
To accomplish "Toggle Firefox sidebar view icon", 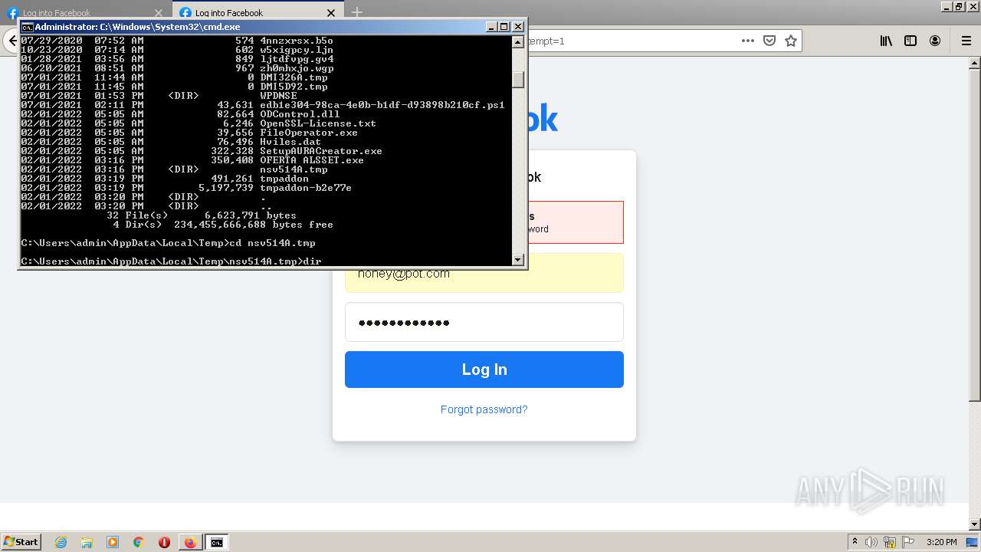I will 910,41.
